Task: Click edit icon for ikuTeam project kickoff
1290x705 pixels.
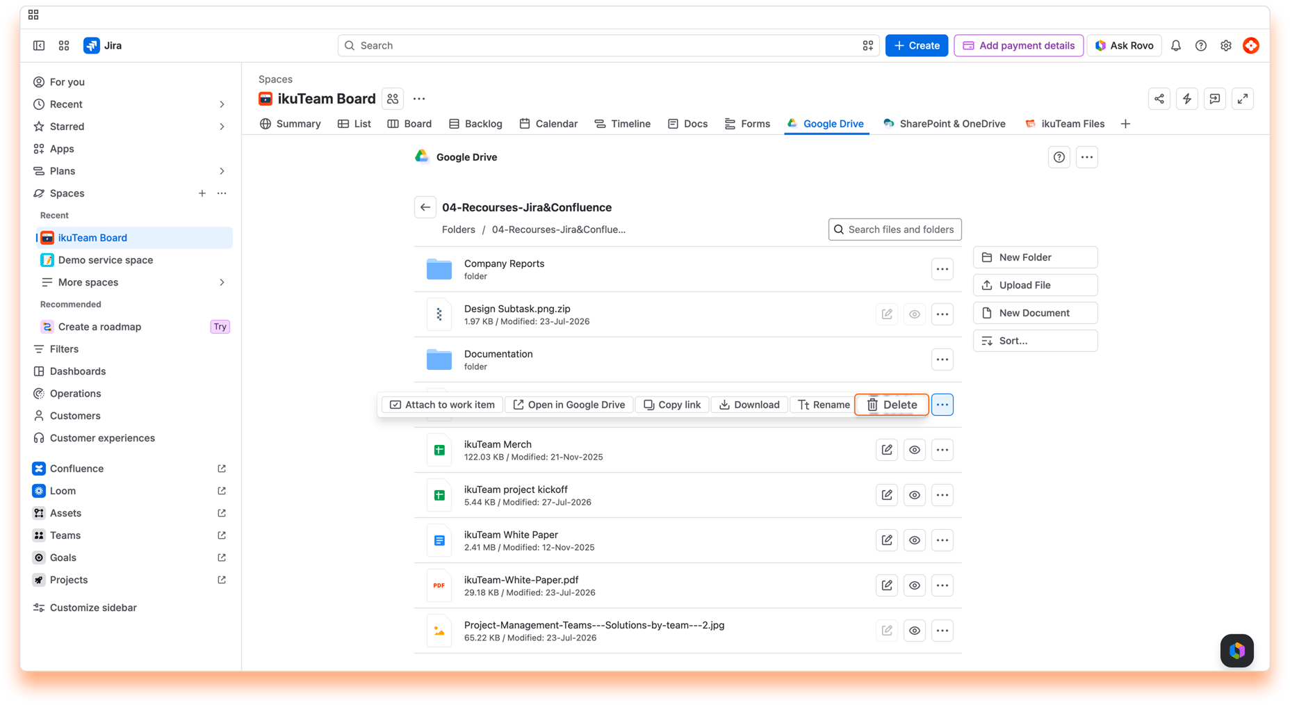Action: pyautogui.click(x=886, y=495)
